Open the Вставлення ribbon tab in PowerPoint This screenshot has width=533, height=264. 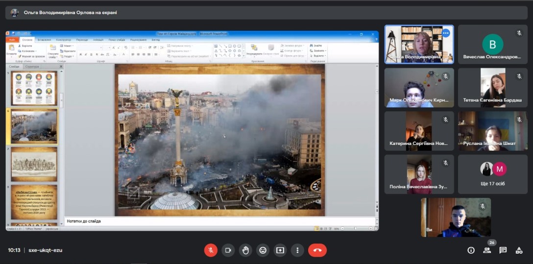pos(44,40)
